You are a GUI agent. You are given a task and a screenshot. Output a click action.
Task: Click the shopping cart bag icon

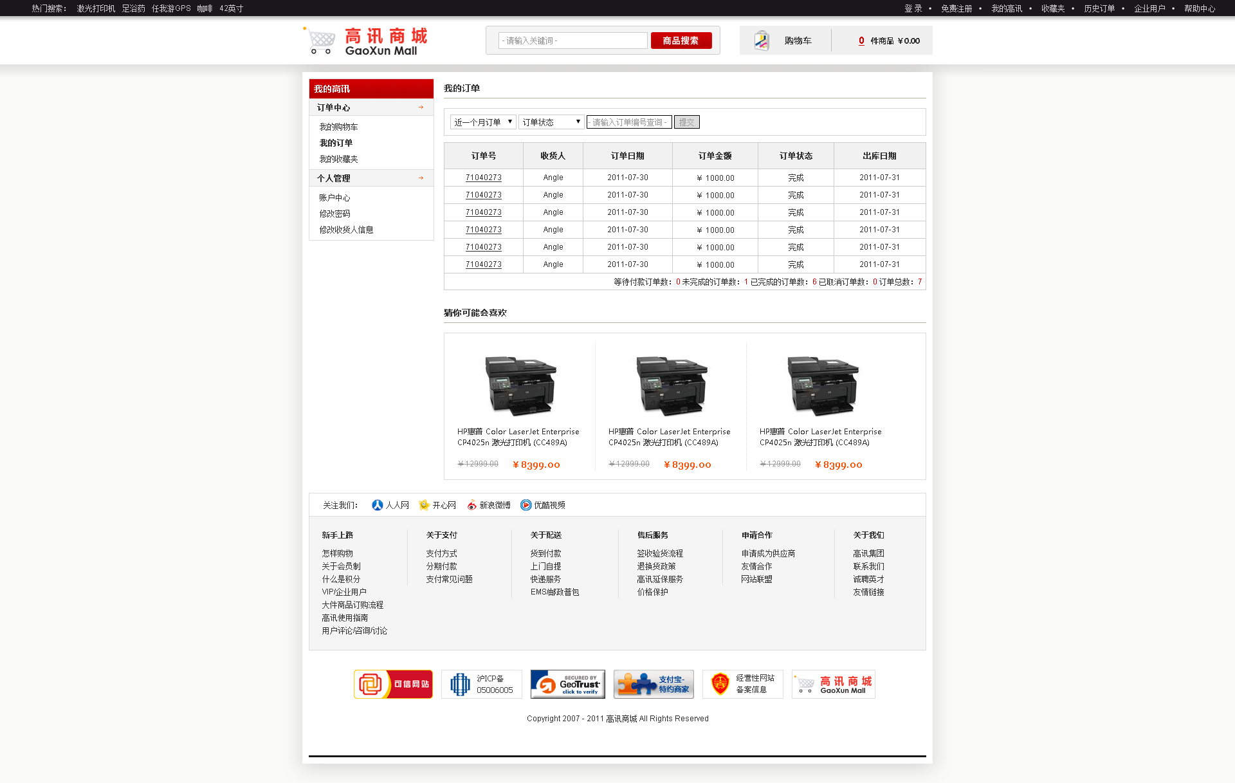[x=762, y=41]
